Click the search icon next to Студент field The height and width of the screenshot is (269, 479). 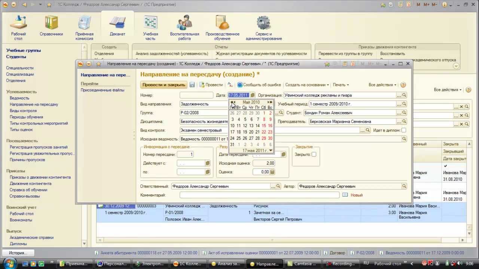click(x=404, y=112)
